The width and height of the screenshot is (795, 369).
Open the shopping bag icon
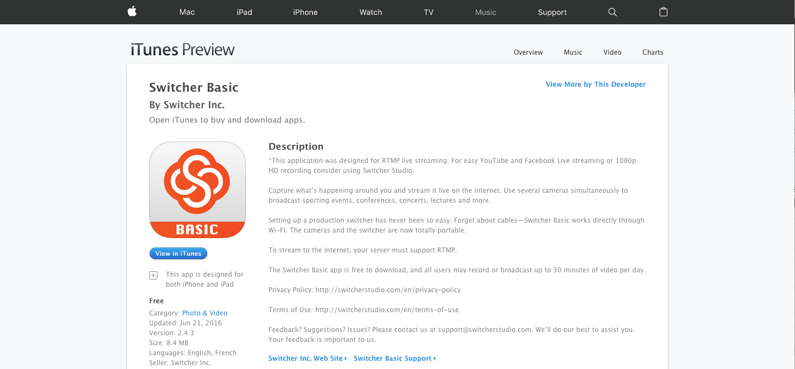point(664,12)
